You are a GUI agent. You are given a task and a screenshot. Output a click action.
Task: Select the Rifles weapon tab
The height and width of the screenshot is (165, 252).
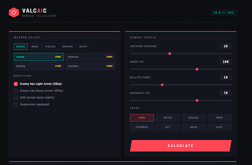pos(21,47)
